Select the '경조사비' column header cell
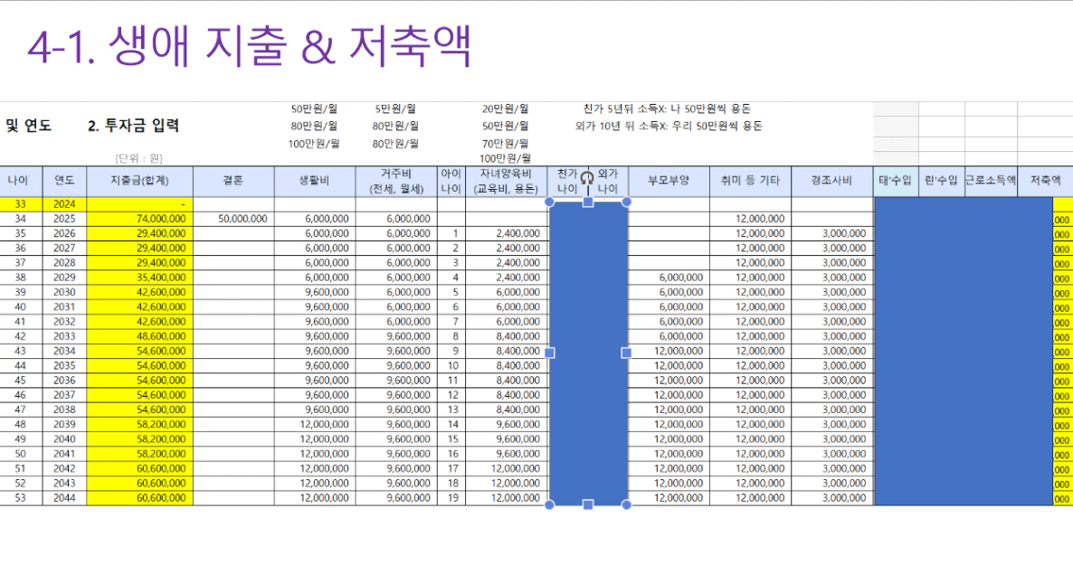 coord(831,181)
